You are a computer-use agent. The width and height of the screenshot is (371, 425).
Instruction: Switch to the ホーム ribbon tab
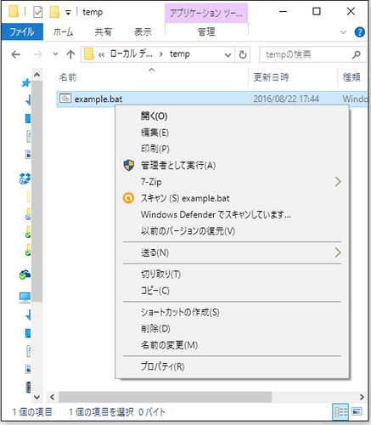point(64,31)
